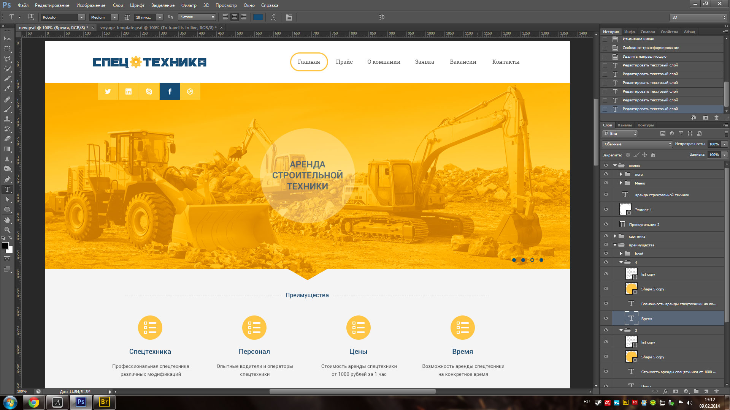Expand the картинка layer group
The height and width of the screenshot is (410, 730).
coord(615,236)
